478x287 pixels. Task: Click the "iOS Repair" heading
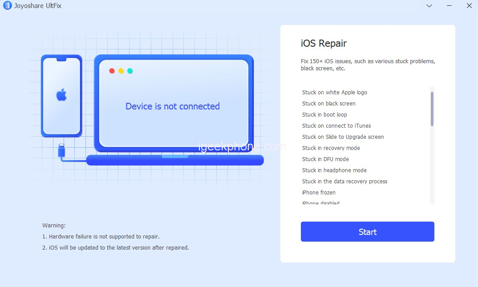324,44
